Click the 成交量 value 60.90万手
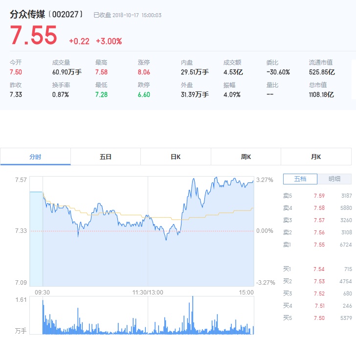This screenshot has width=356, height=339. (x=67, y=72)
